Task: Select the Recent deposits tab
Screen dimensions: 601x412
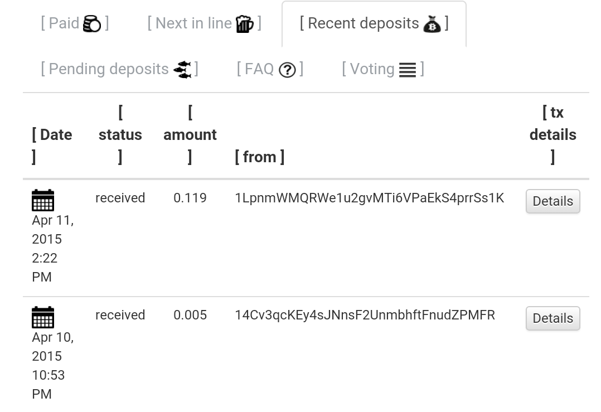Action: [374, 24]
